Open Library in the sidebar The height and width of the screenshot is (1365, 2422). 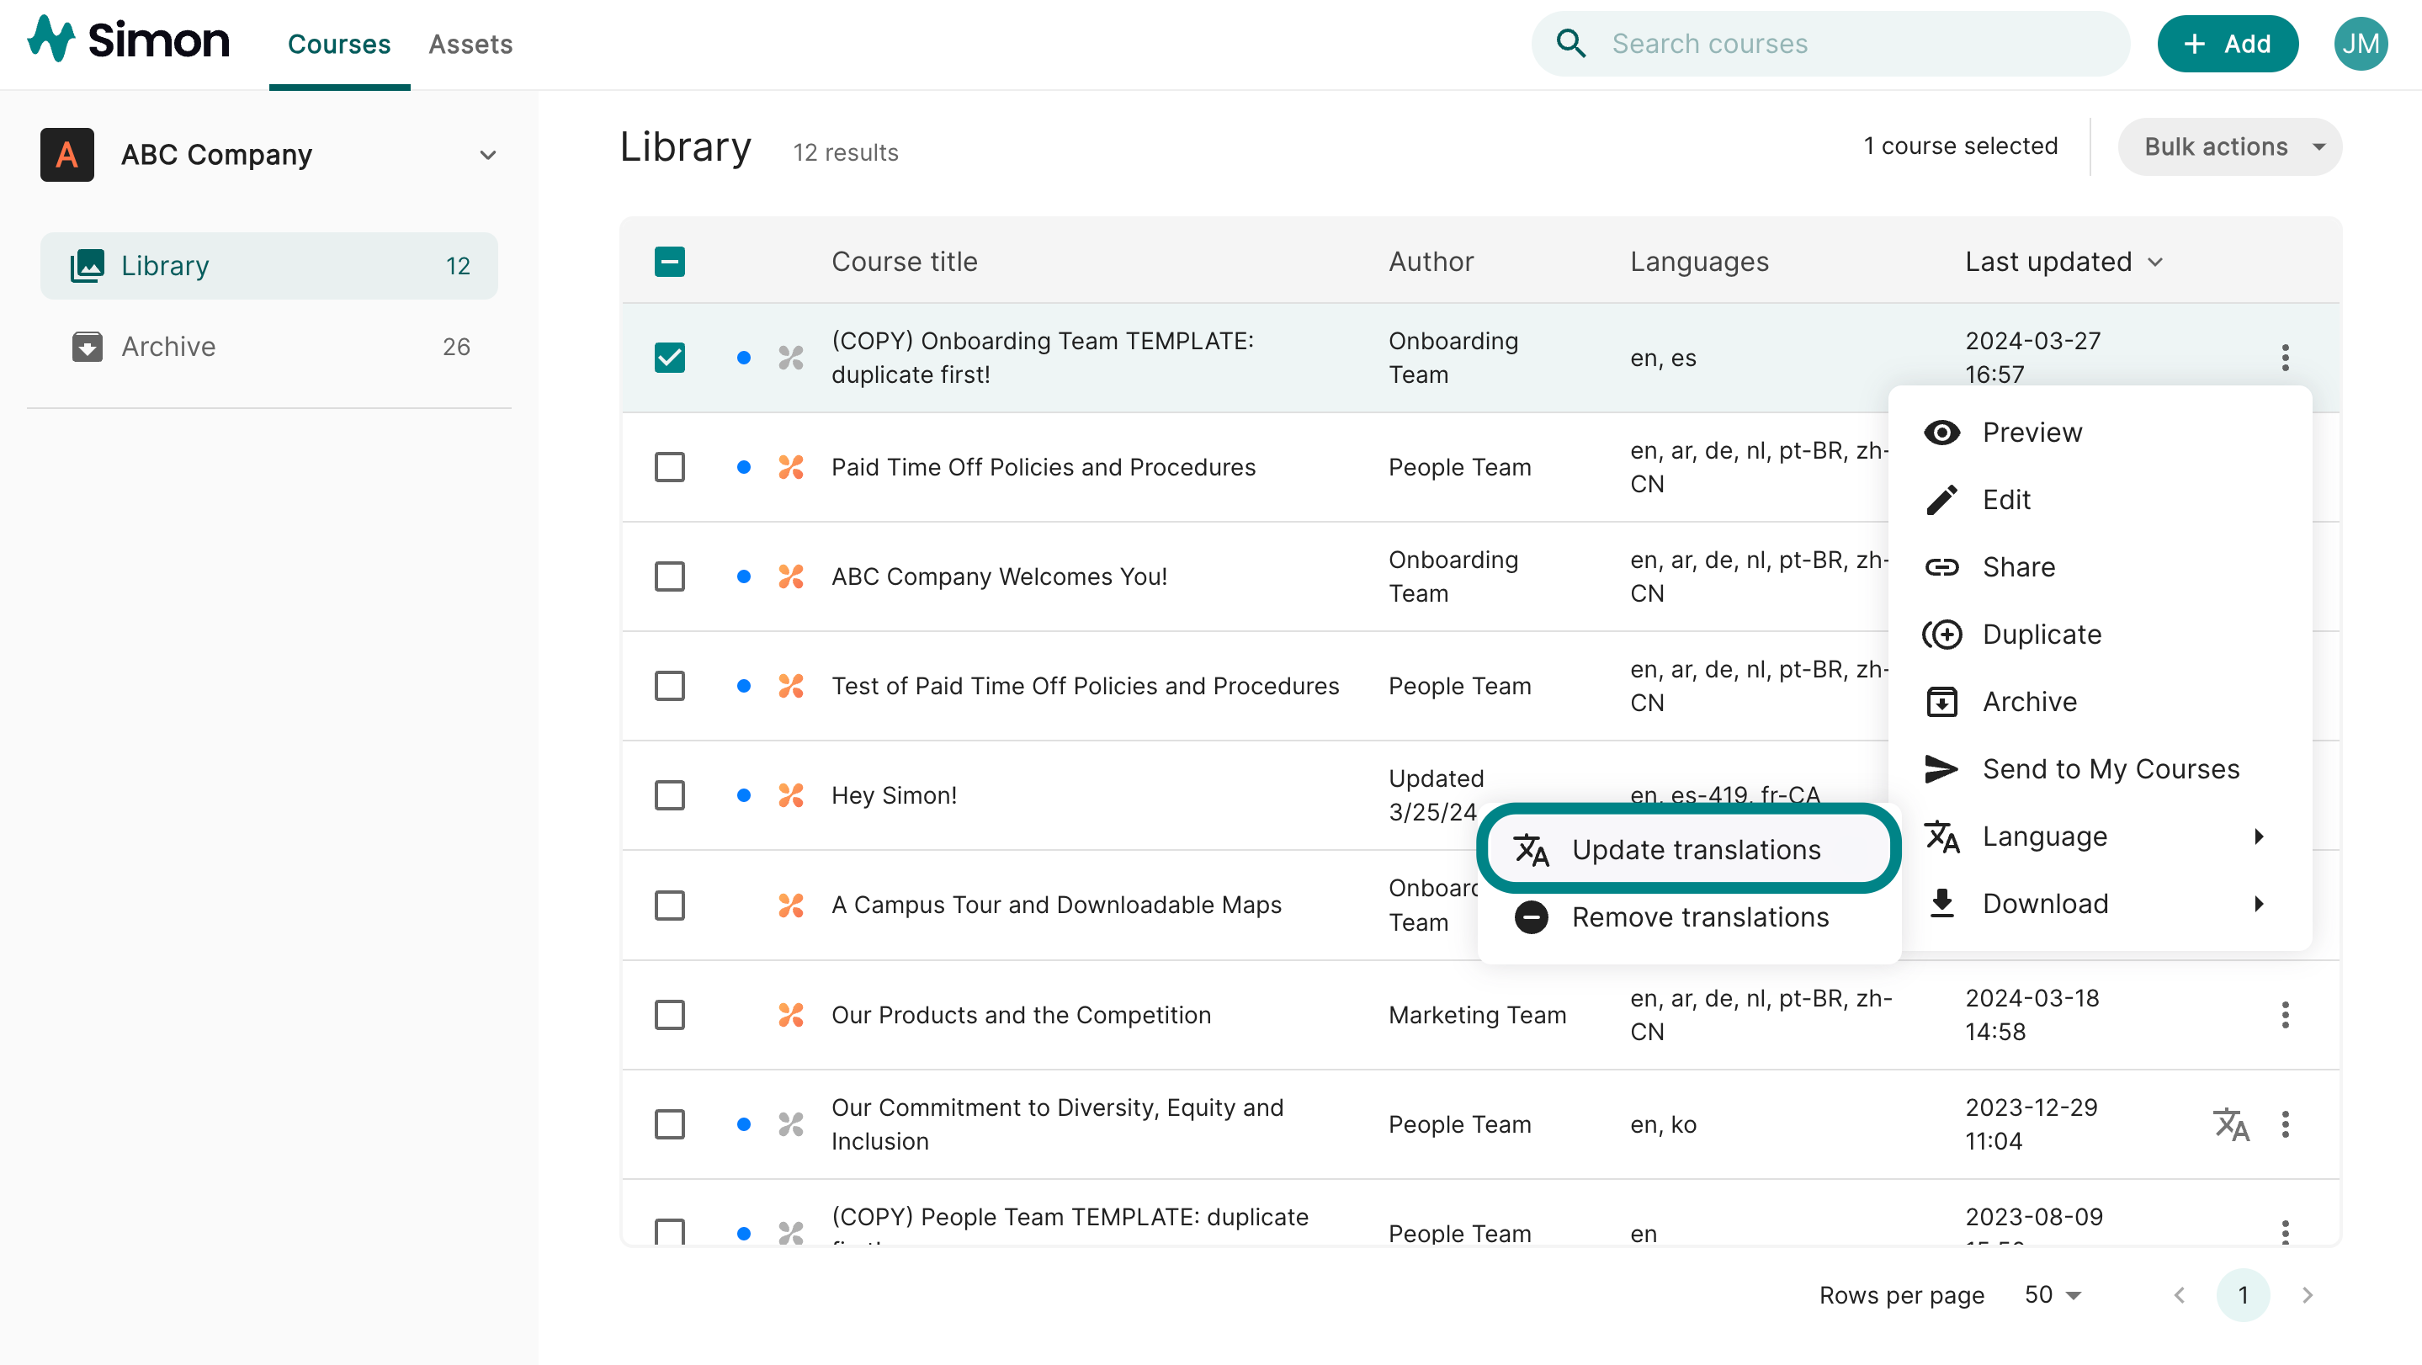[269, 266]
